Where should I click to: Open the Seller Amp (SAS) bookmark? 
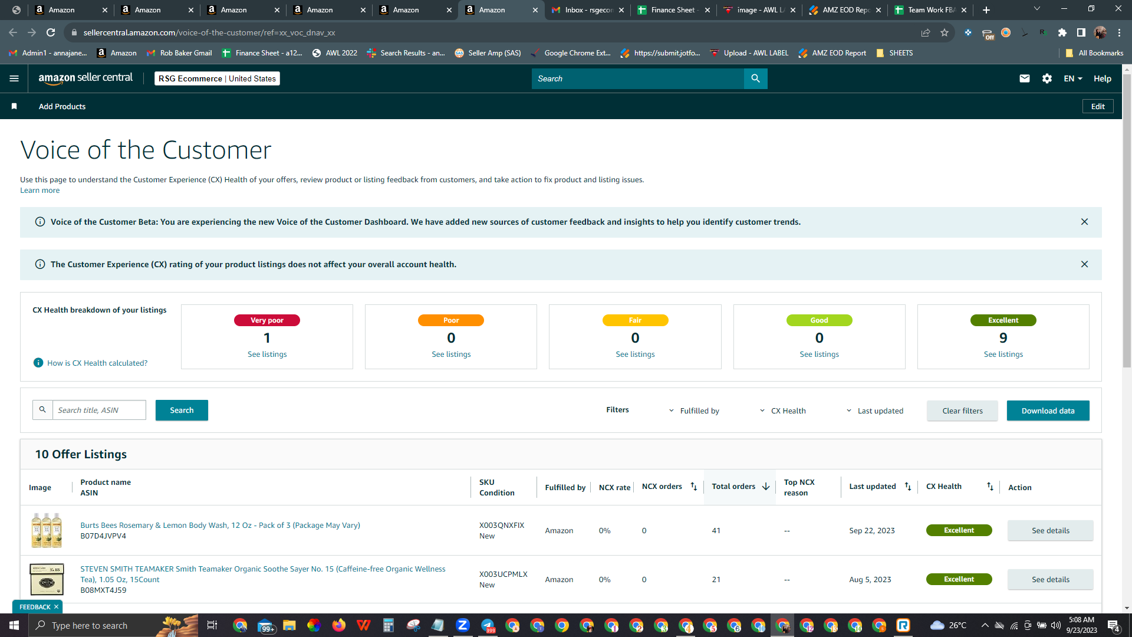(x=488, y=53)
